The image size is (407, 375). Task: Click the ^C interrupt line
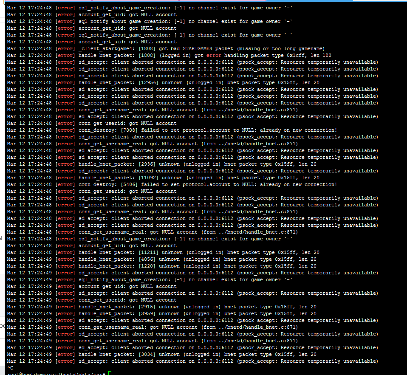[x=10, y=368]
